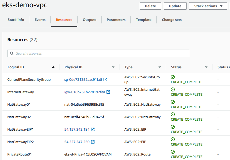
Task: Click CREATE_COMPLETE status for InternetGateway
Action: (186, 94)
